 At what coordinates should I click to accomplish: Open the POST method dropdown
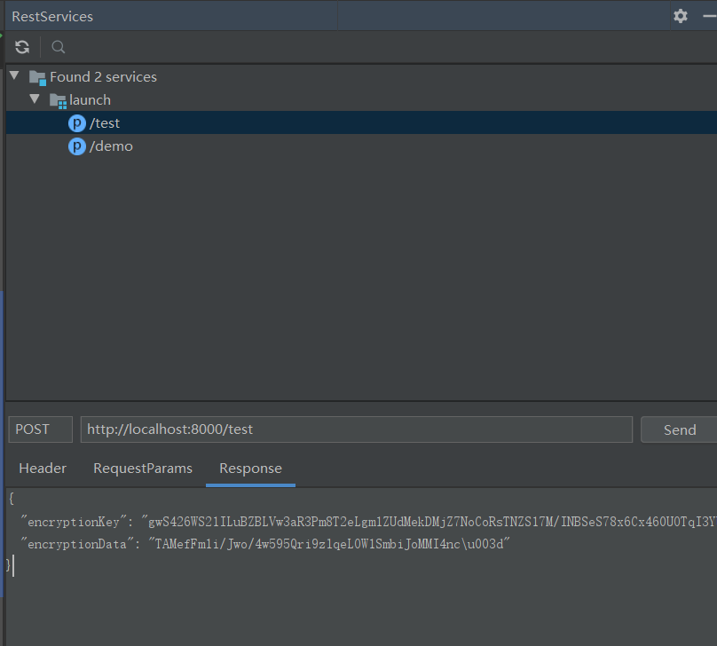[x=41, y=429]
